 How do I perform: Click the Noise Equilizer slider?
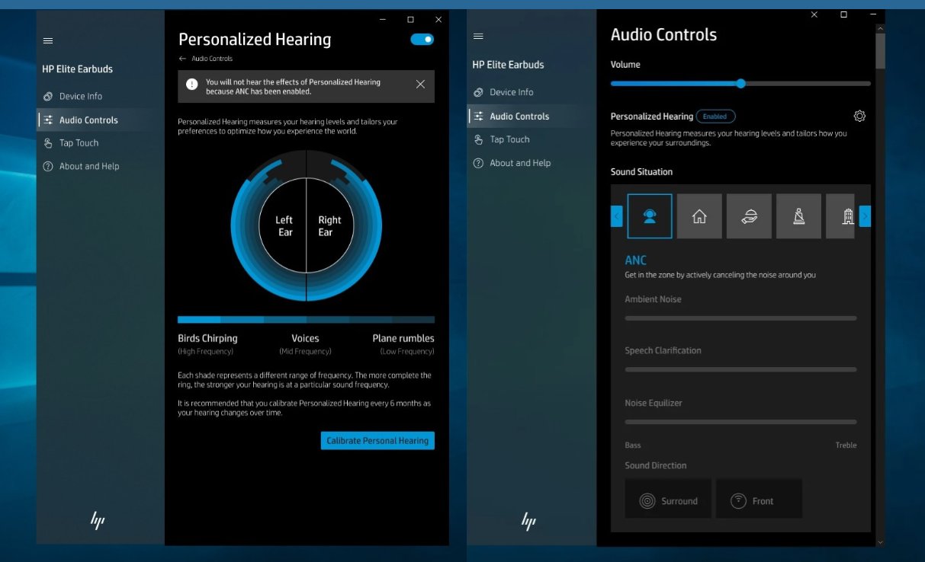pos(740,421)
